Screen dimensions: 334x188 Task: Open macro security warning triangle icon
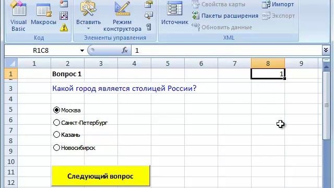point(64,28)
